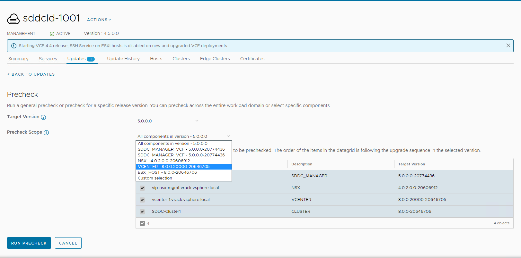This screenshot has height=258, width=521.
Task: Click the vcenter-1.vrack.vsphere.local resource name
Action: pos(181,200)
